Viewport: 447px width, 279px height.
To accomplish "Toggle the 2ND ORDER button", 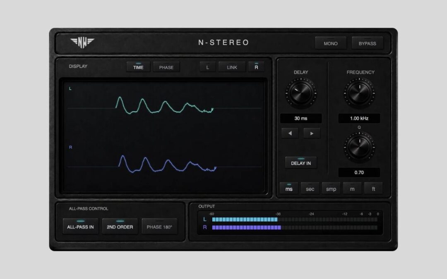I will 120,227.
